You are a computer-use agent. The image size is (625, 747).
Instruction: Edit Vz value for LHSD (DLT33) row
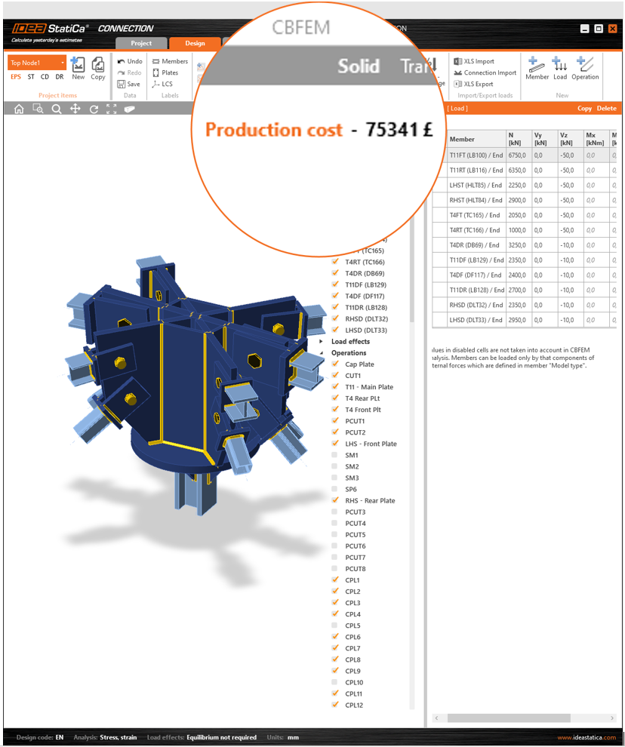[x=569, y=320]
